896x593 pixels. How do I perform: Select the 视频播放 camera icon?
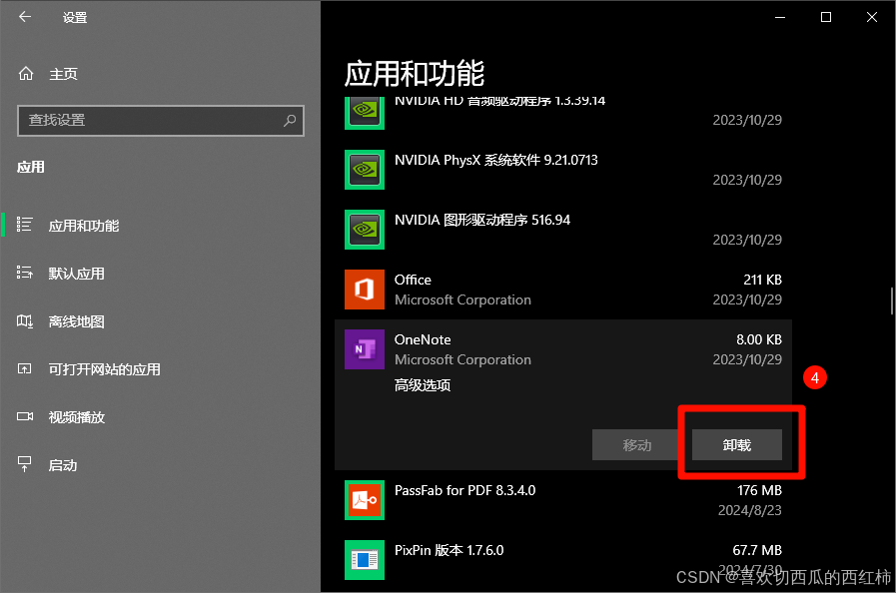25,416
